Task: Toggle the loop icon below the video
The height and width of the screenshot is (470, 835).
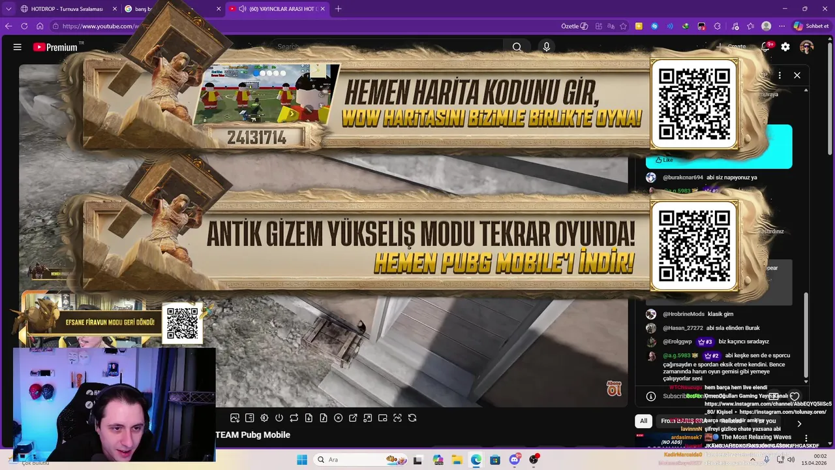Action: point(294,418)
